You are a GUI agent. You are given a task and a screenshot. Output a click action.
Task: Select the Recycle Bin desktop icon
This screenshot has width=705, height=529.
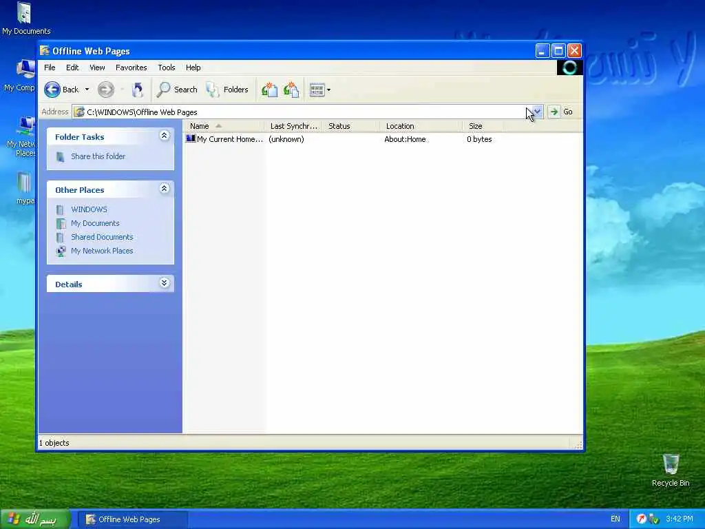[x=671, y=470]
